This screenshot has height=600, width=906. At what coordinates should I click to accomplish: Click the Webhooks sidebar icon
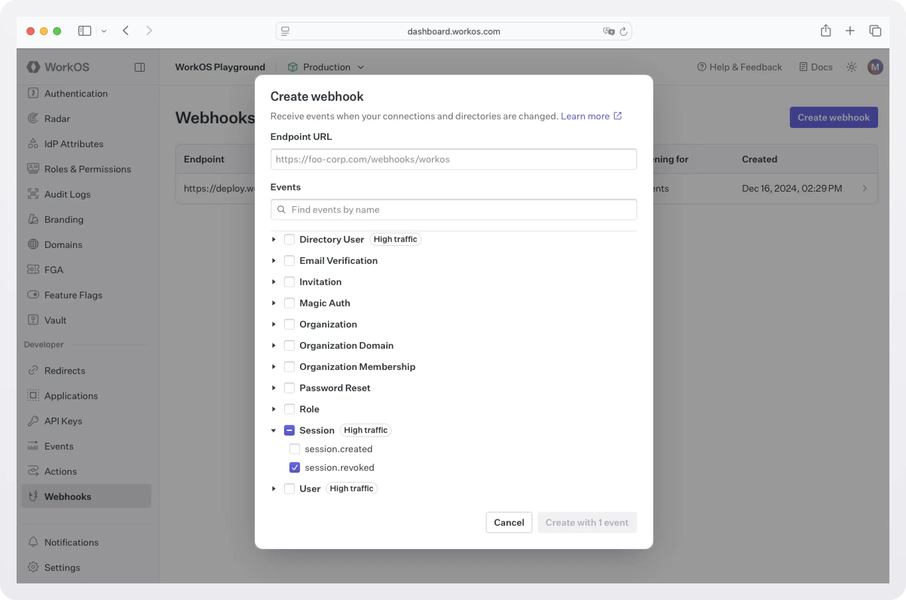[33, 496]
